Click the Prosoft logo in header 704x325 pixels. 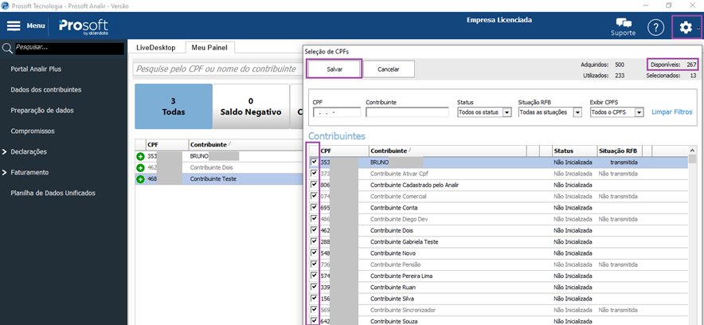pyautogui.click(x=84, y=26)
